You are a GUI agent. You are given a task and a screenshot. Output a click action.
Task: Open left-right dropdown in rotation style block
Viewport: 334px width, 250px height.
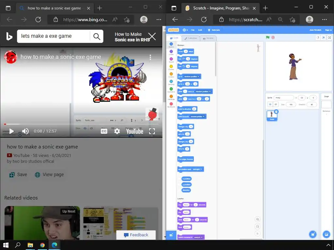tap(197, 169)
